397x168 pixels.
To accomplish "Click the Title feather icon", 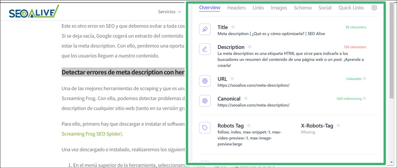I will pyautogui.click(x=205, y=29).
